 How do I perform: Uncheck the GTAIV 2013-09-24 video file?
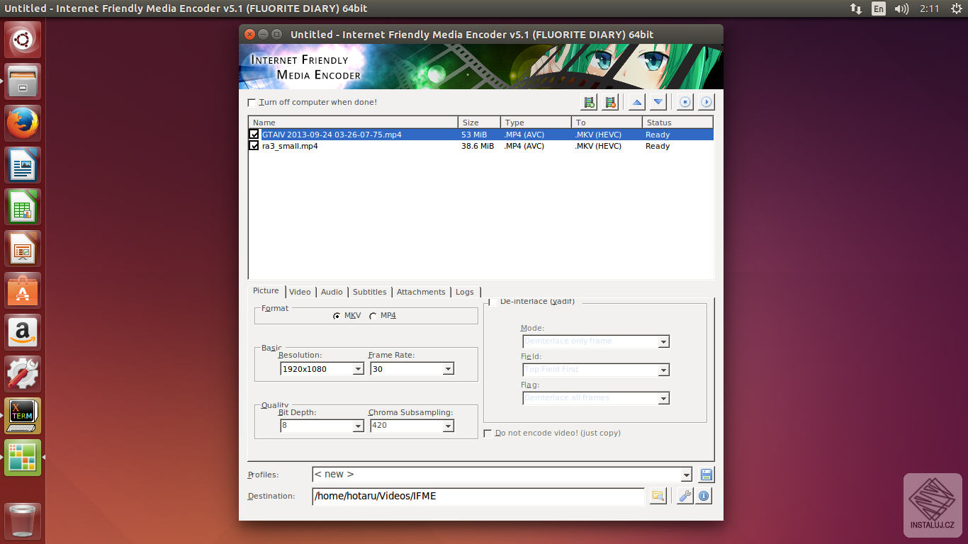[x=254, y=134]
